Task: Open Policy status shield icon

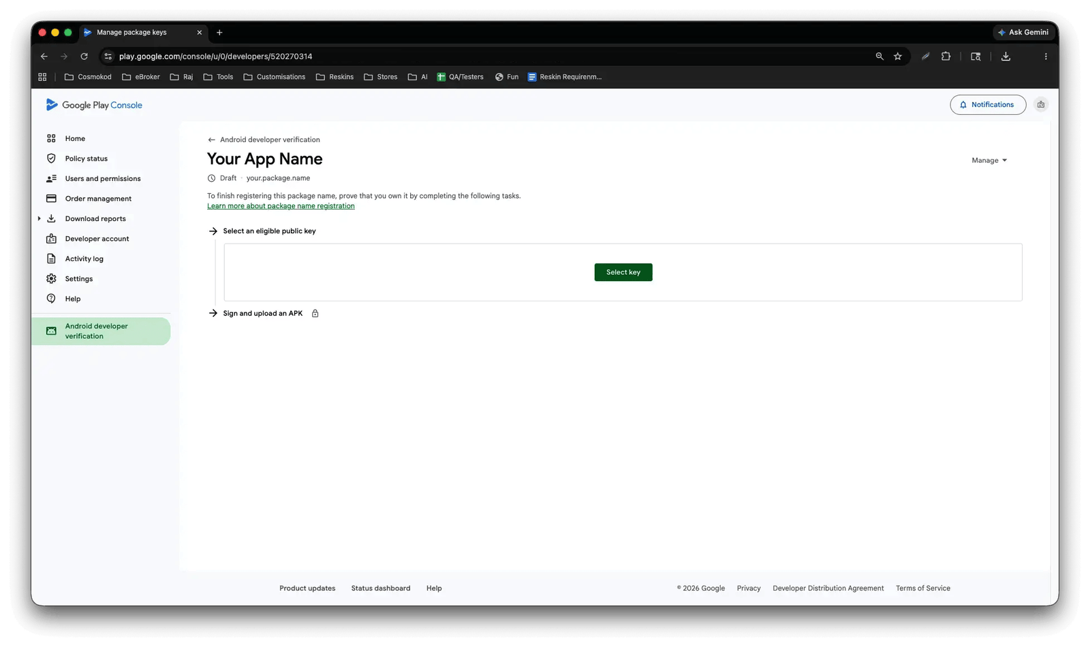Action: click(x=51, y=159)
